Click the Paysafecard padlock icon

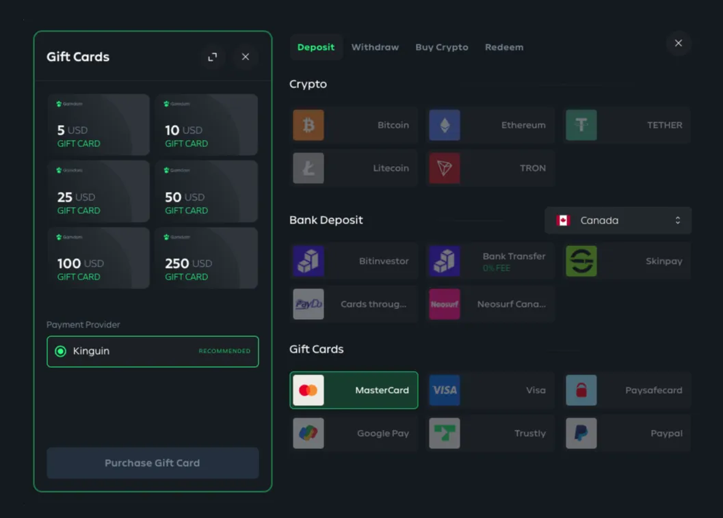pyautogui.click(x=581, y=390)
